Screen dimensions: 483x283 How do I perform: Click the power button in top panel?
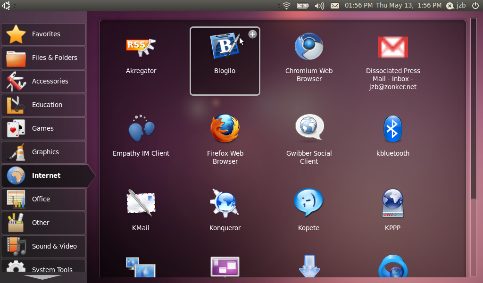point(475,6)
